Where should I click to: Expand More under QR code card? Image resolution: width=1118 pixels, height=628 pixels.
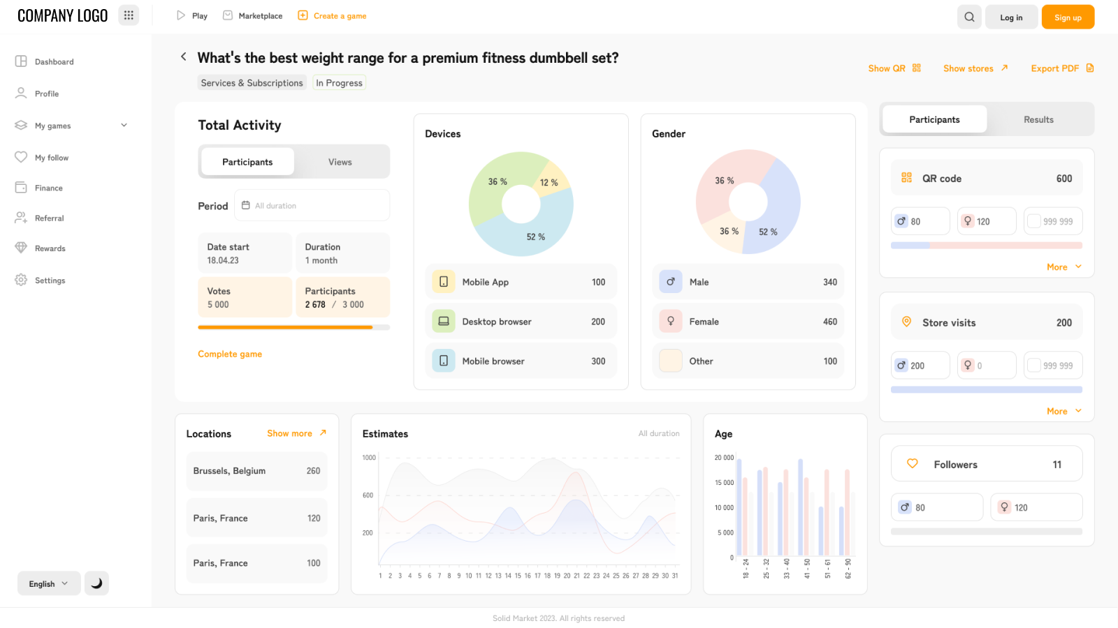point(1063,267)
